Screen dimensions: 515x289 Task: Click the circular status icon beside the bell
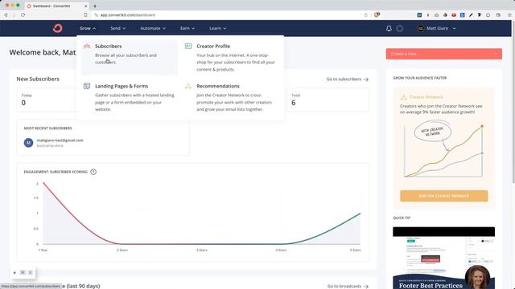pos(399,29)
